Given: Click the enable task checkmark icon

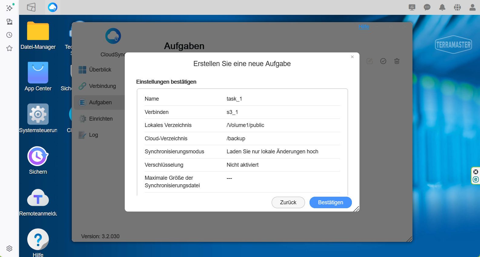Looking at the screenshot, I should (383, 61).
